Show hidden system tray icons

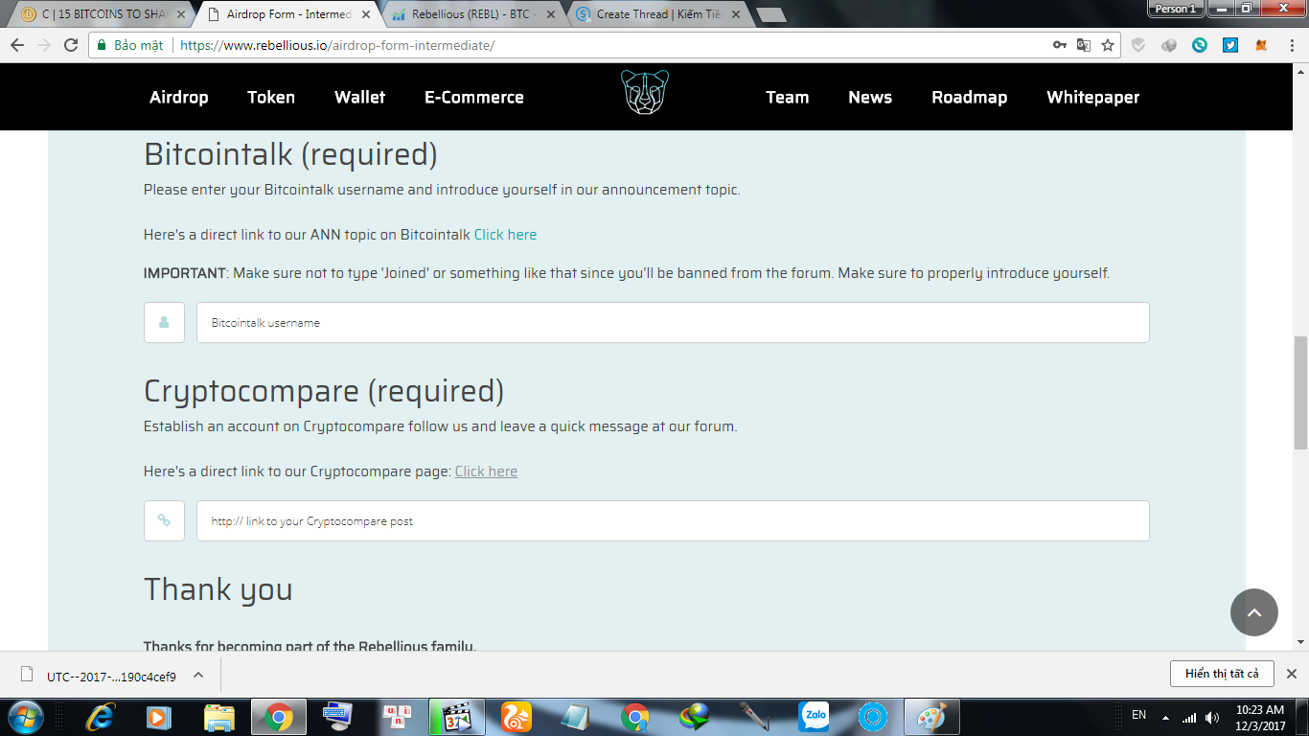tap(1165, 717)
